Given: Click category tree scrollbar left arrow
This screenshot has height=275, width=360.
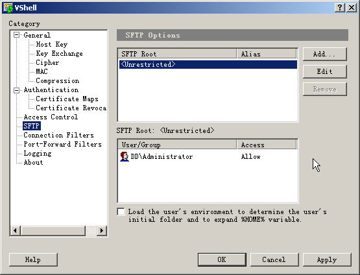Looking at the screenshot, I should click(x=16, y=230).
